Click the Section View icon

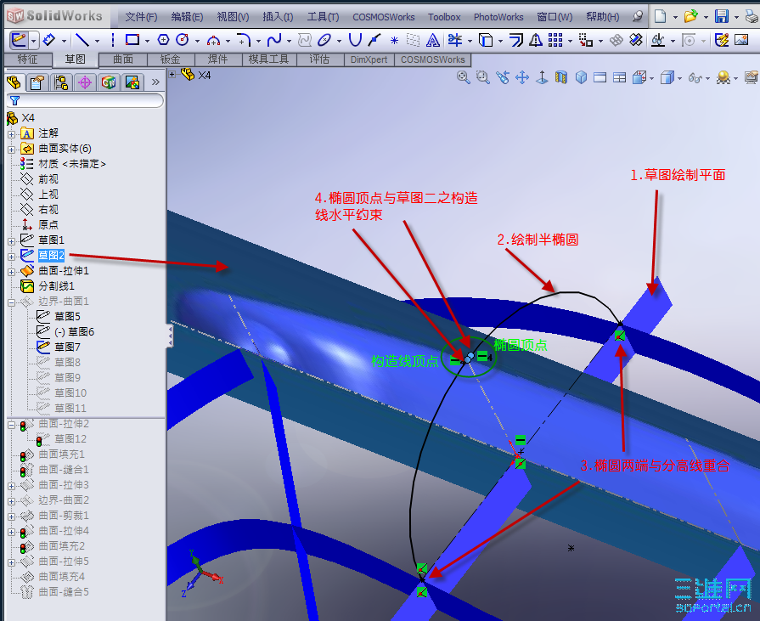coord(561,77)
